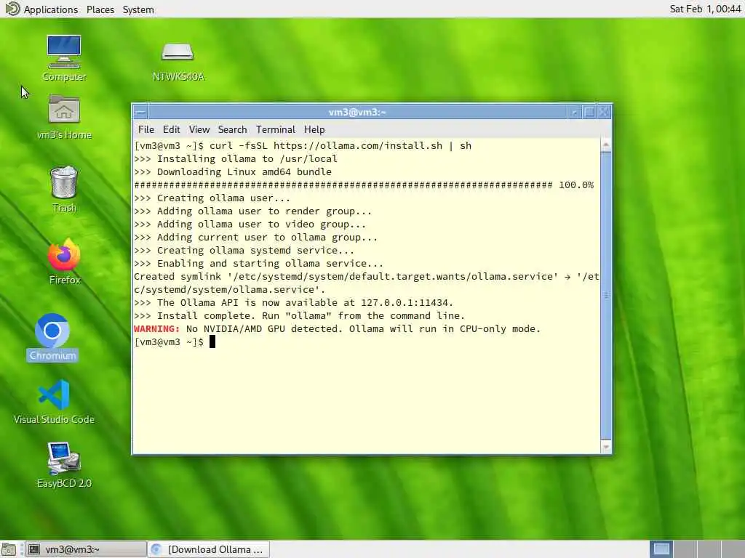Viewport: 745px width, 558px height.
Task: Close the terminal window
Action: 604,112
